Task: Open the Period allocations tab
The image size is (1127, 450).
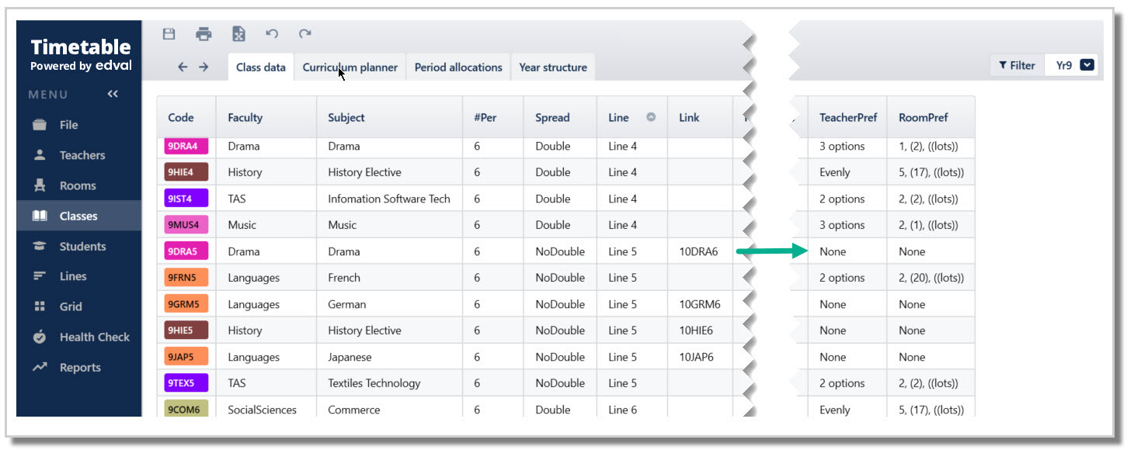Action: click(458, 67)
